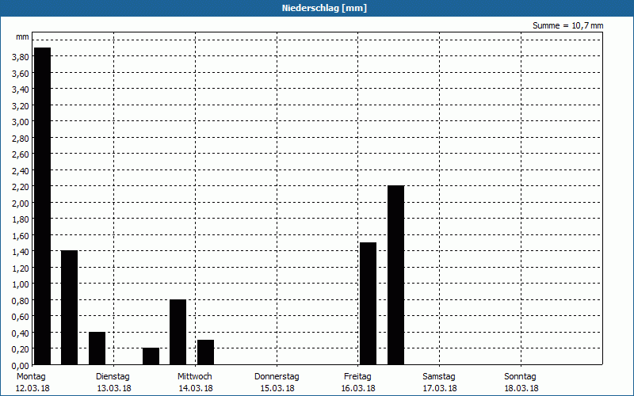Click the date '12.03.18'
634x396 pixels.
tap(32, 389)
